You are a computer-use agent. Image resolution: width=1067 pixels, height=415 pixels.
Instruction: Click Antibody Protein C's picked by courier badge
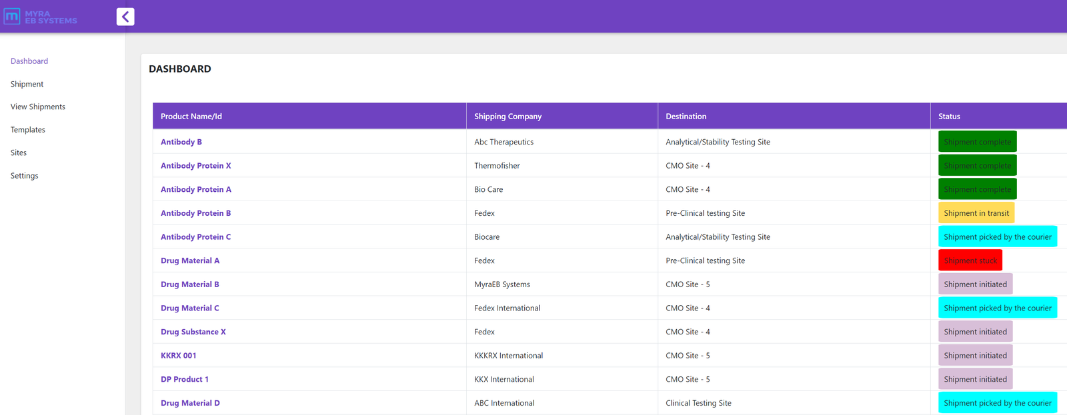click(998, 237)
